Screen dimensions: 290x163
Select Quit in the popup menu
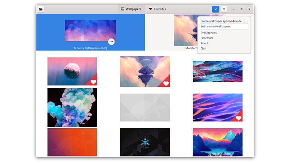coord(204,49)
